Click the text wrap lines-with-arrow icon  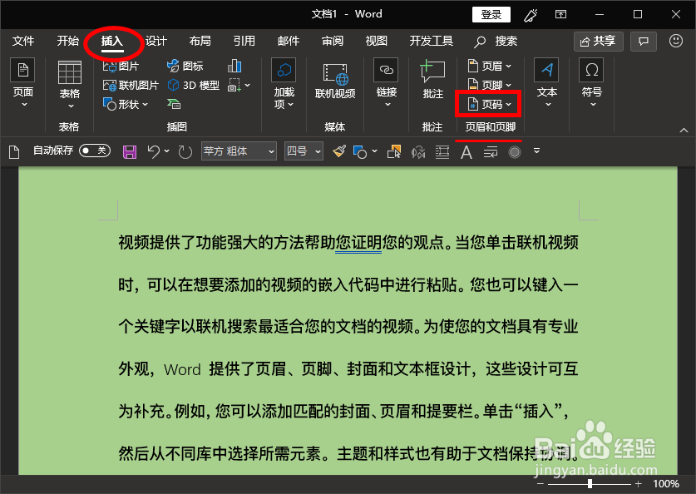pyautogui.click(x=491, y=152)
